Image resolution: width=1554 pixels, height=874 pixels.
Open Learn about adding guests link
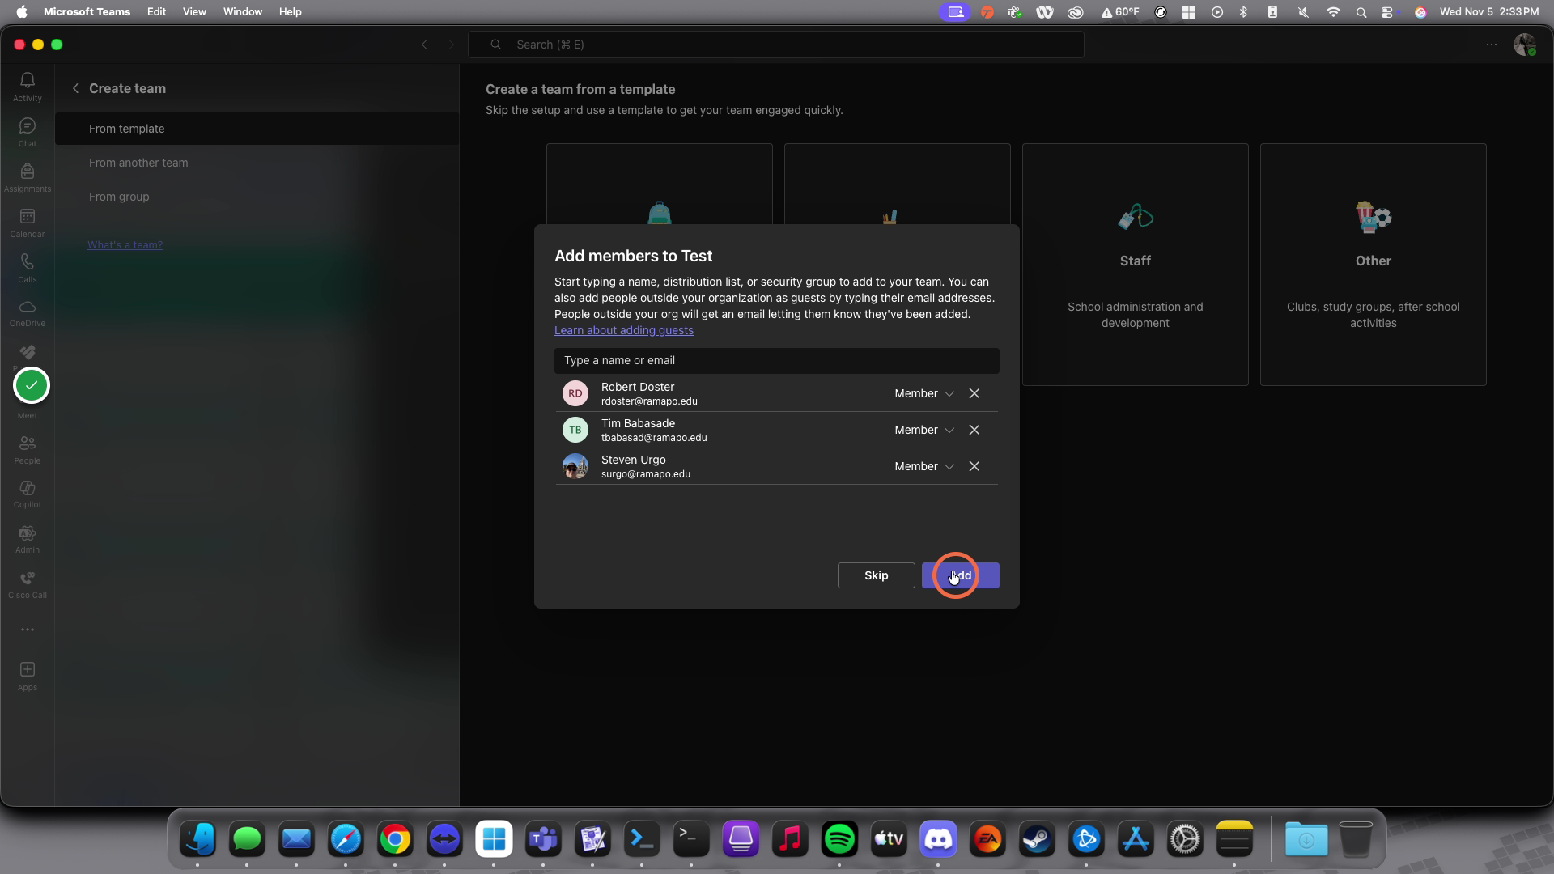[x=624, y=330]
